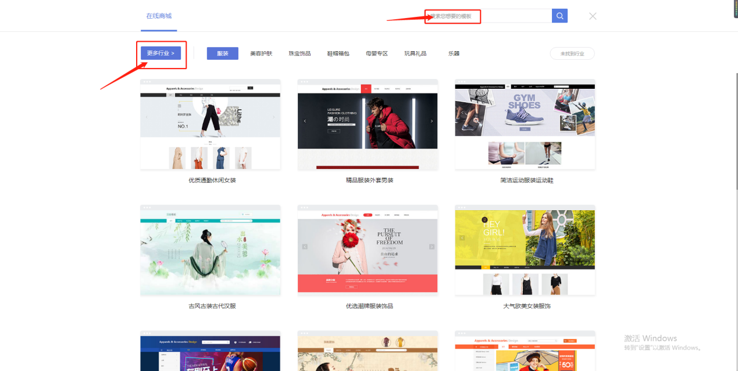Select the 母婴专区 category
Viewport: 738px width, 371px height.
click(377, 53)
